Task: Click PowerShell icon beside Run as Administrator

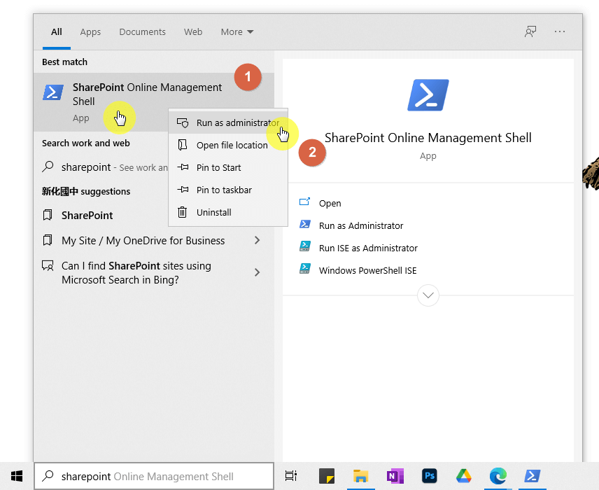Action: (305, 224)
